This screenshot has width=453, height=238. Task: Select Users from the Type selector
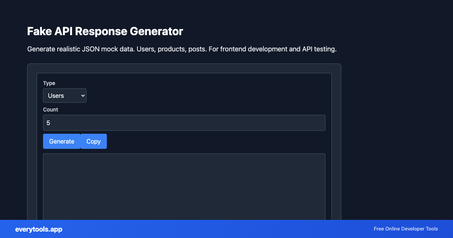pos(65,95)
